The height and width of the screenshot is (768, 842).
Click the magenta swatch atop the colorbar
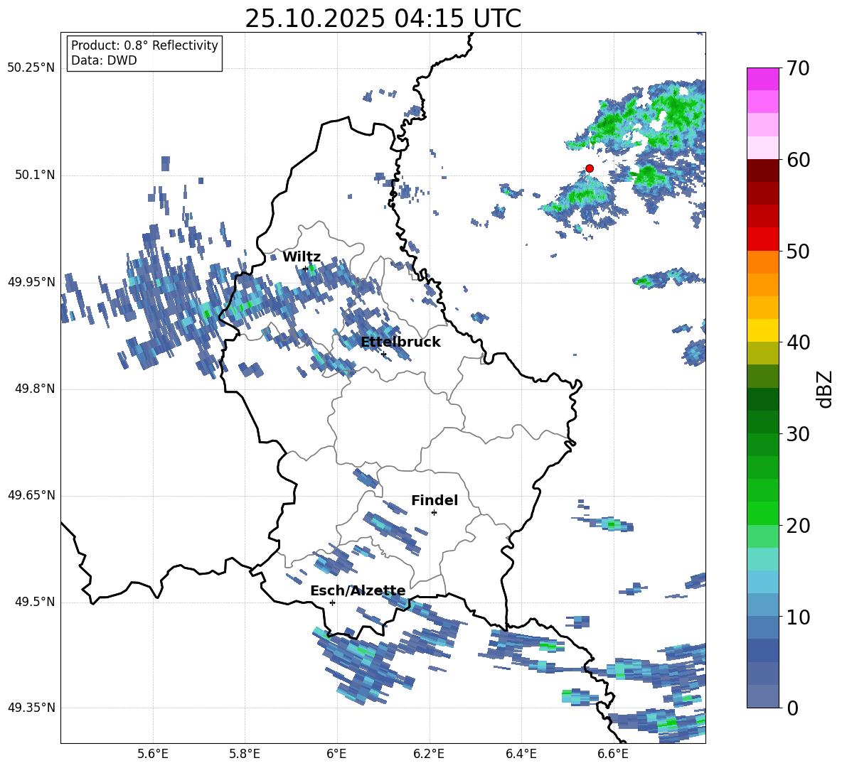(x=763, y=79)
